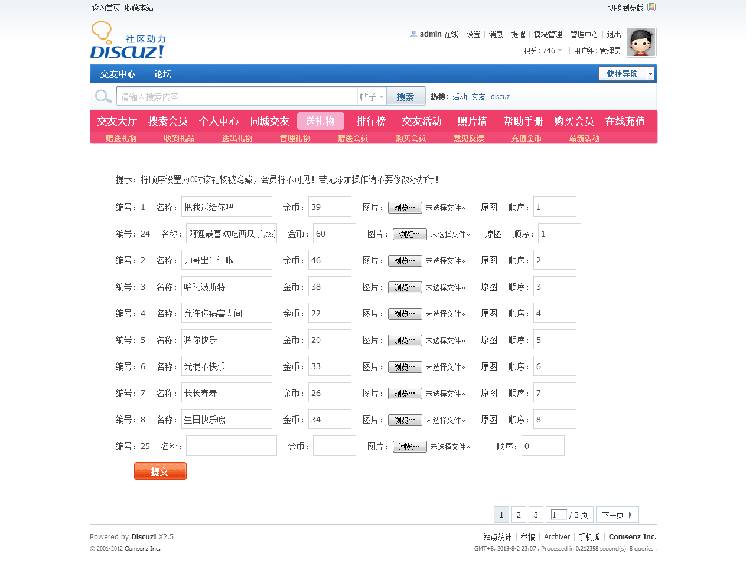Focus the page number field before / 3 页

(x=559, y=515)
